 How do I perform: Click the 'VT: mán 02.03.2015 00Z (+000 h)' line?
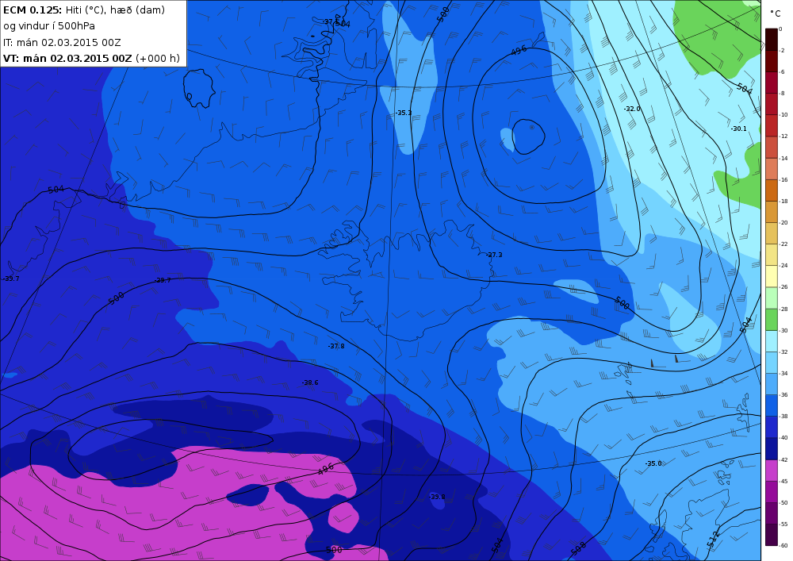tap(91, 58)
